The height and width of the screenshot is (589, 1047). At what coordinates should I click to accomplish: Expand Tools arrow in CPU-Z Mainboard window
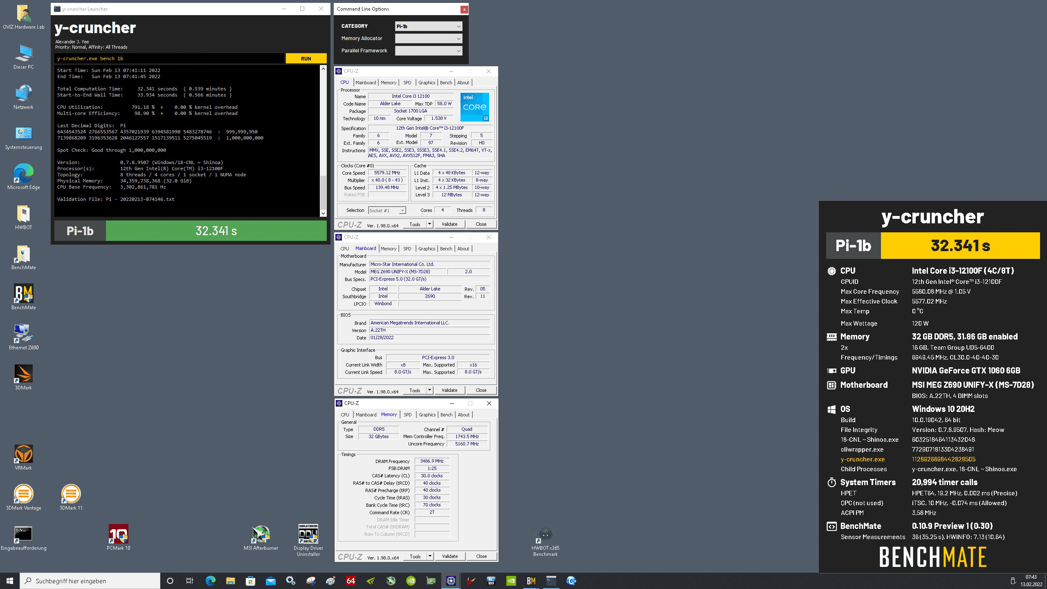pyautogui.click(x=429, y=390)
